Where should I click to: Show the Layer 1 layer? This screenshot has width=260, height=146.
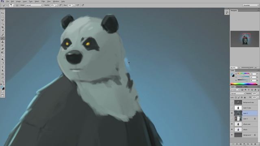(232, 119)
